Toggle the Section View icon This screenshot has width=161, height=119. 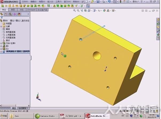pyautogui.click(x=85, y=10)
